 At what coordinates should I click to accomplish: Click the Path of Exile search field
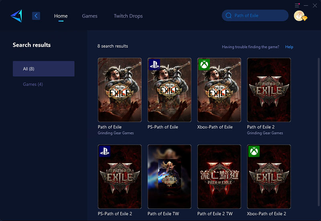(255, 16)
